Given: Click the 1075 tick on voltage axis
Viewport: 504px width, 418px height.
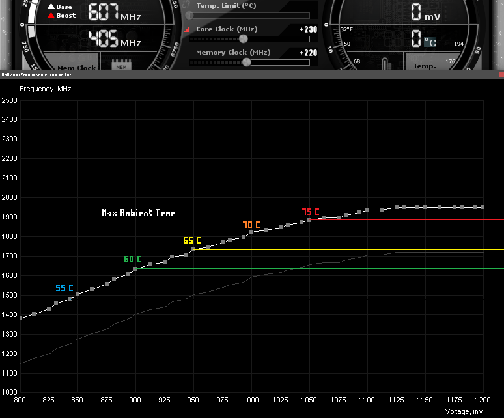Looking at the screenshot, I should (x=338, y=400).
